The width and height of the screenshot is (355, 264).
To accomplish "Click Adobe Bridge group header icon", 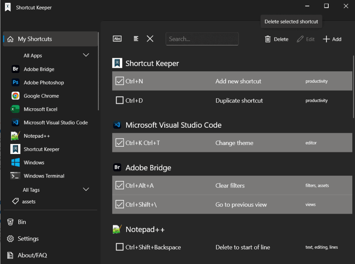I will pyautogui.click(x=117, y=167).
